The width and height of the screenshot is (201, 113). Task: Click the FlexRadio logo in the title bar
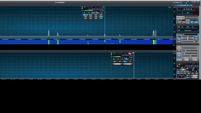pyautogui.click(x=60, y=3)
